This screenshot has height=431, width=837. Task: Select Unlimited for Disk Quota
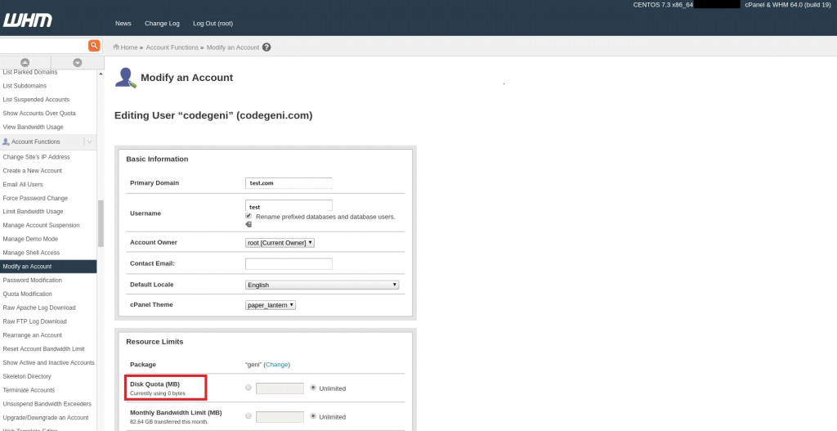coord(314,388)
